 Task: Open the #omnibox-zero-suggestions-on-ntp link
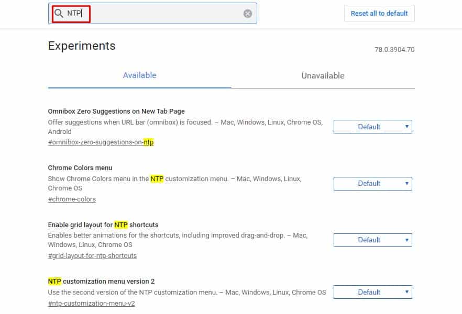pyautogui.click(x=101, y=142)
